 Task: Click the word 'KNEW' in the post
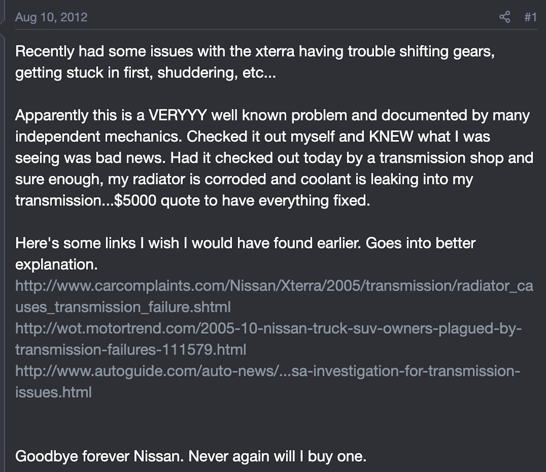391,137
